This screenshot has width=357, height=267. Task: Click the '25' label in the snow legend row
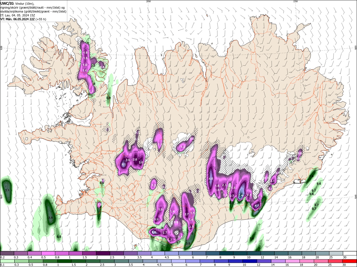pos(331,257)
